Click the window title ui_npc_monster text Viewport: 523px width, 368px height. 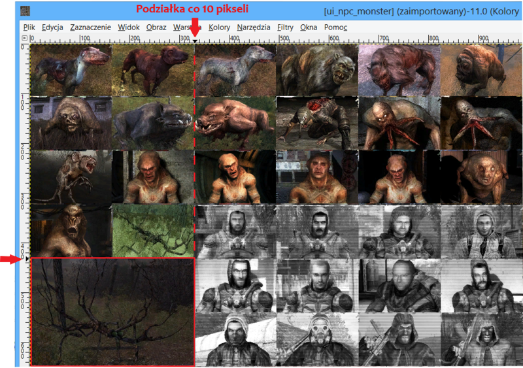click(358, 11)
